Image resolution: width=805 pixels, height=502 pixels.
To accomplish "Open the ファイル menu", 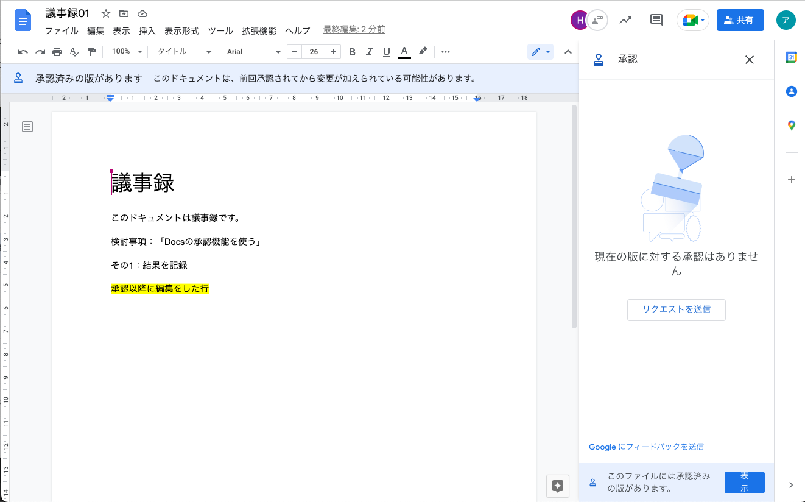I will (x=62, y=30).
